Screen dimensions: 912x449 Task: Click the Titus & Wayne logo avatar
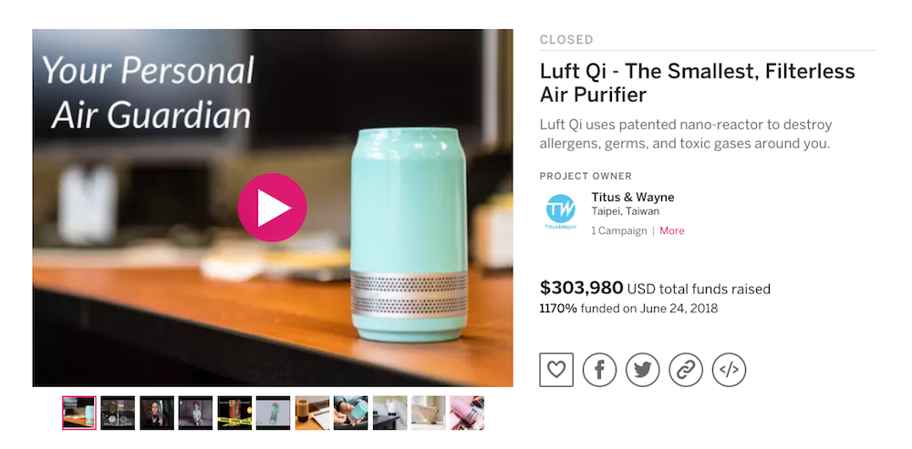tap(561, 211)
